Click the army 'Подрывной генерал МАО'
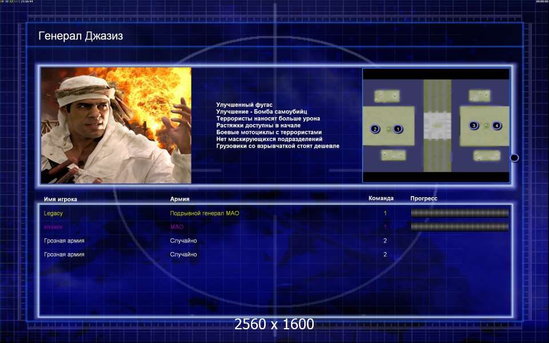The width and height of the screenshot is (549, 343). (205, 213)
